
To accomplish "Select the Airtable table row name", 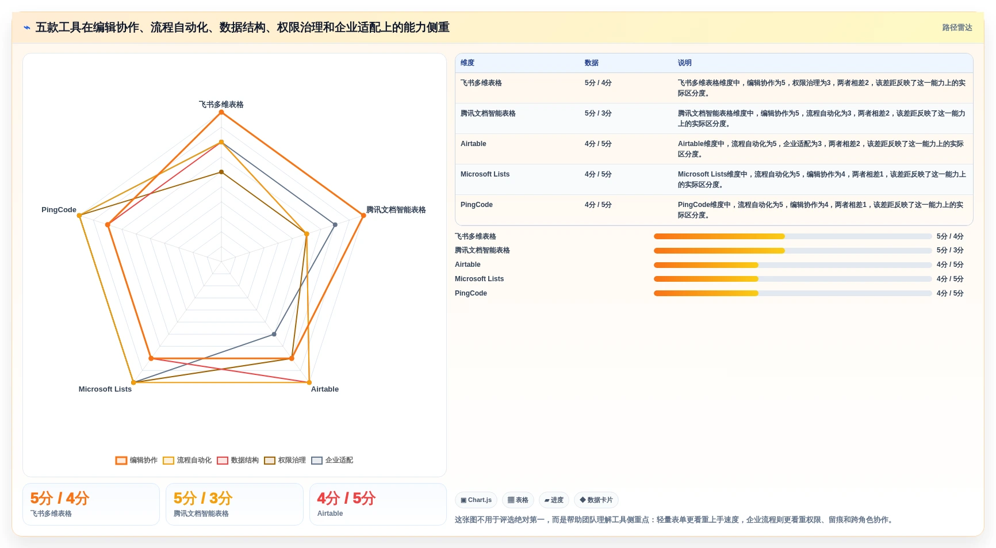I will point(473,144).
